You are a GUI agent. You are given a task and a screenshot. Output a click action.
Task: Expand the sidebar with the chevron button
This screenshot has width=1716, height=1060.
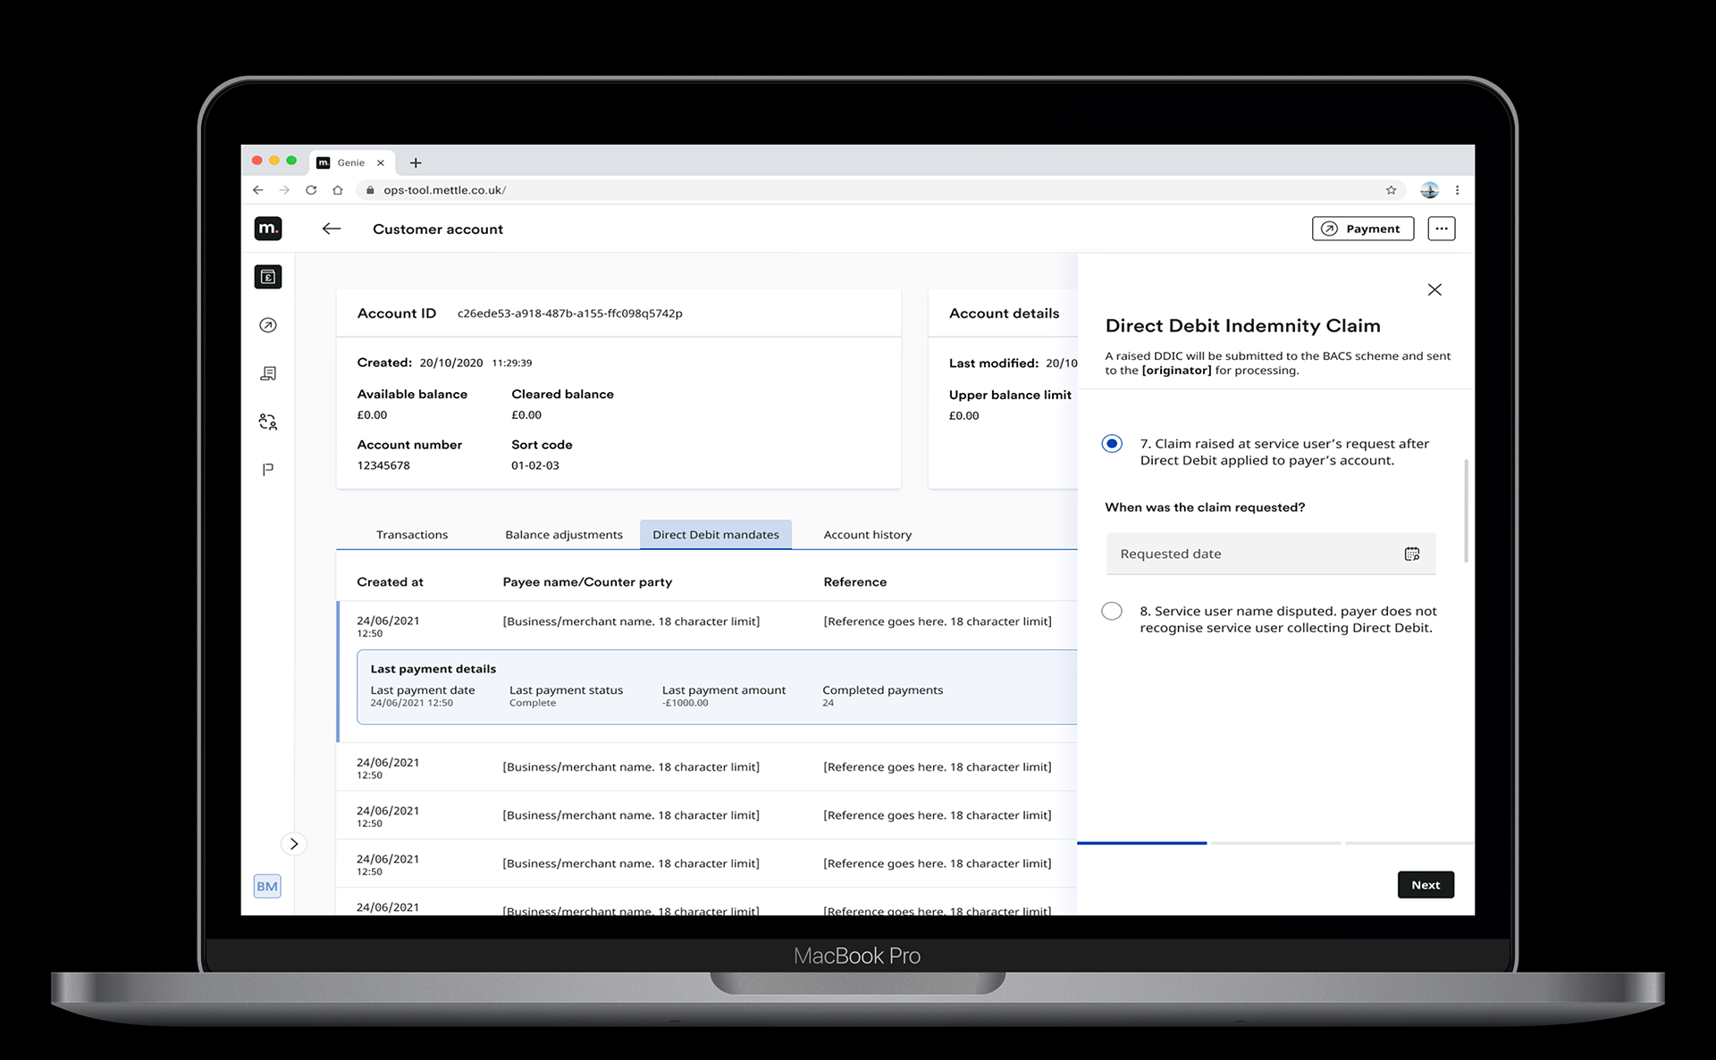coord(293,844)
